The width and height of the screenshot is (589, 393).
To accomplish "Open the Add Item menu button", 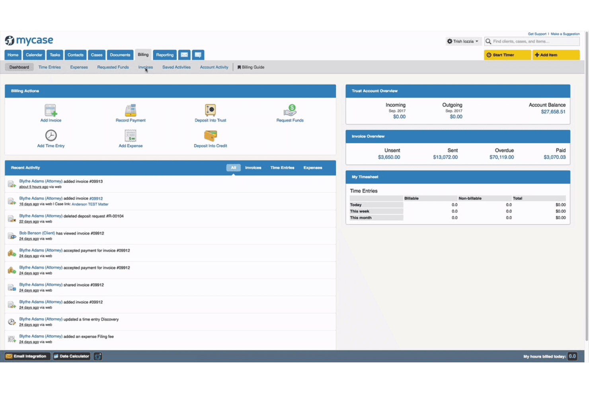I will (x=556, y=55).
